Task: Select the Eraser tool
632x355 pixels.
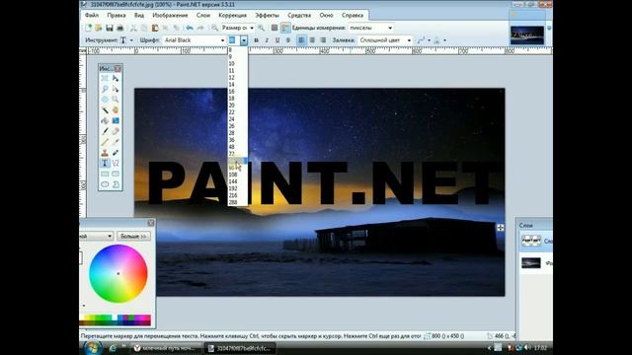Action: click(116, 131)
